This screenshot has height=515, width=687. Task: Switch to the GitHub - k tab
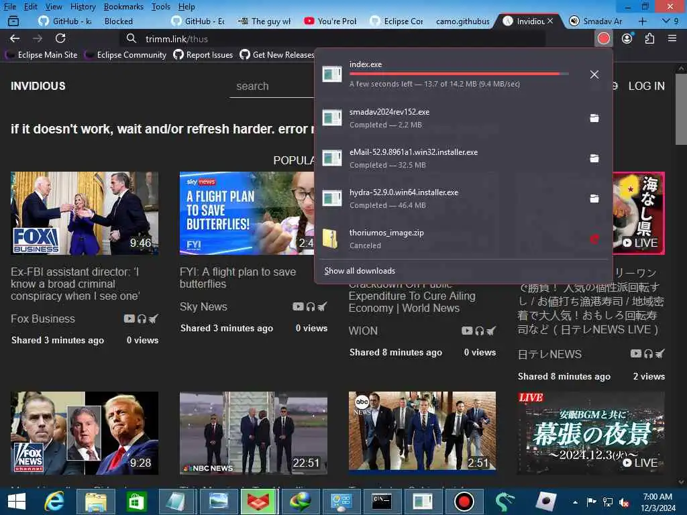(66, 21)
